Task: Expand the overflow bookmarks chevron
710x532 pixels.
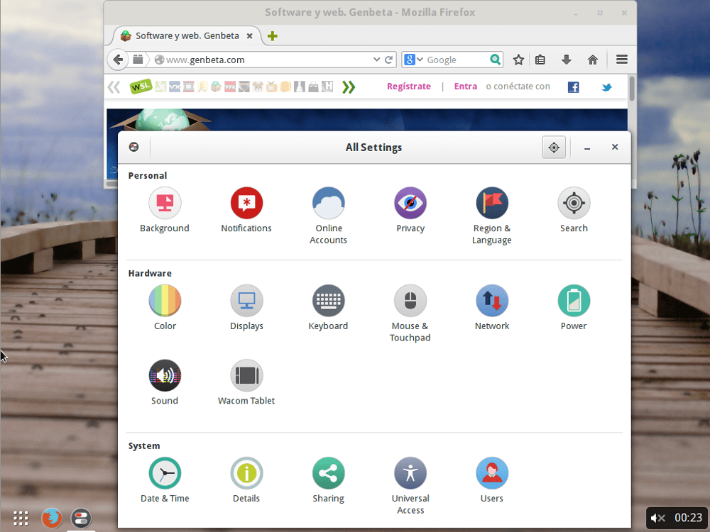Action: pos(348,86)
